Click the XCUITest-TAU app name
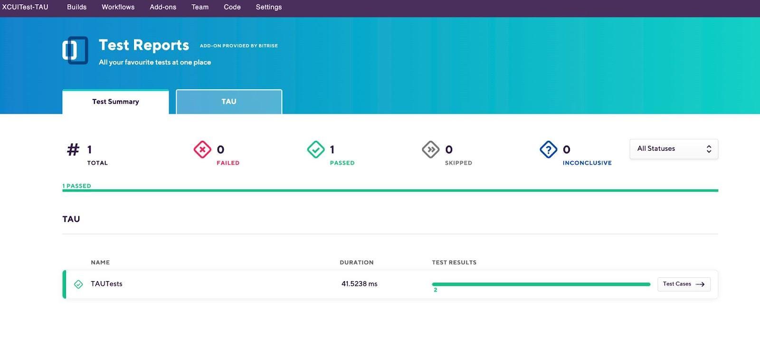760x347 pixels. tap(25, 7)
